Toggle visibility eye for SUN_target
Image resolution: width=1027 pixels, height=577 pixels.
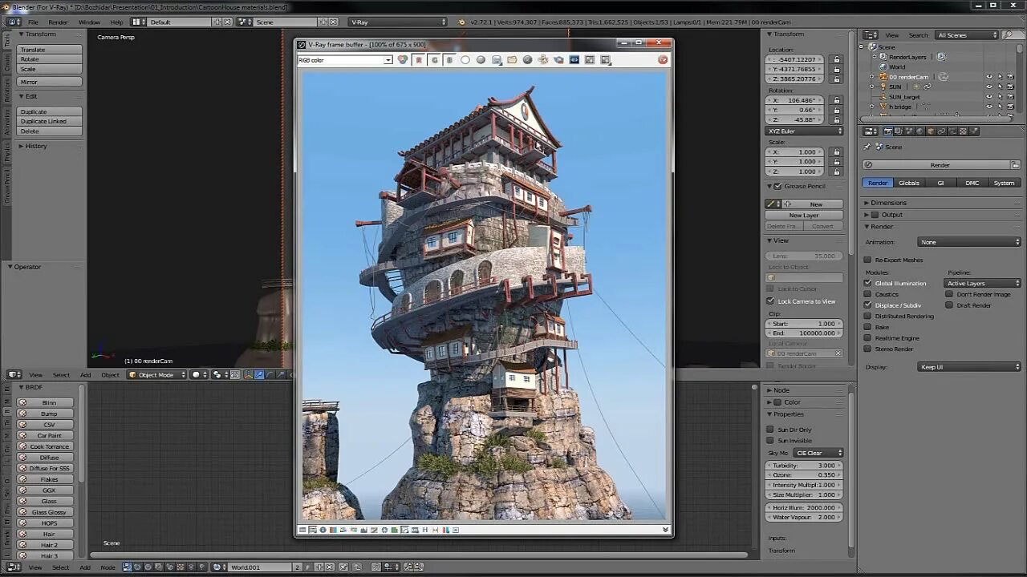[x=988, y=97]
